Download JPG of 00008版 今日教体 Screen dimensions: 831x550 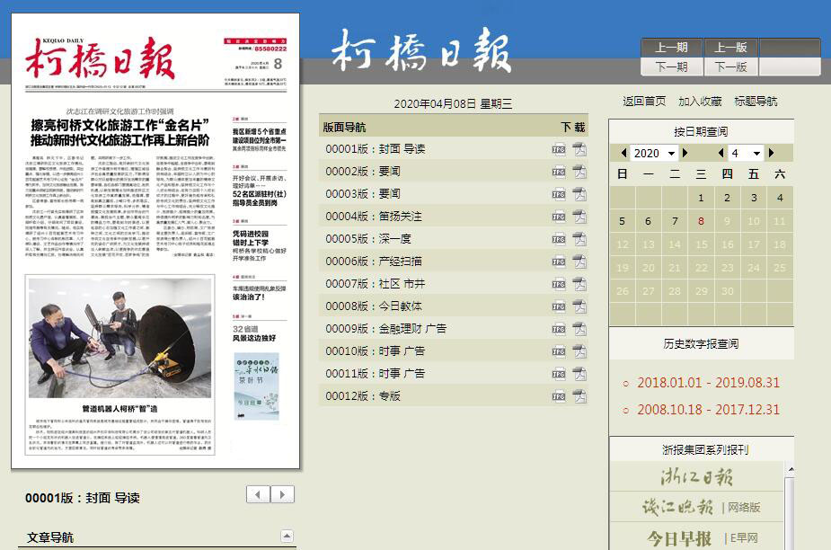click(x=559, y=306)
